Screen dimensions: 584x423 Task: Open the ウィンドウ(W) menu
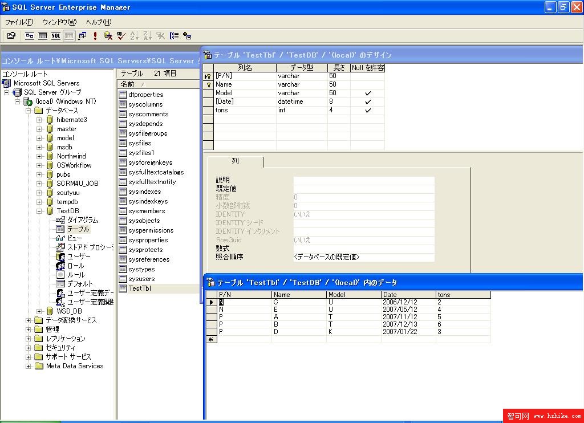point(59,22)
